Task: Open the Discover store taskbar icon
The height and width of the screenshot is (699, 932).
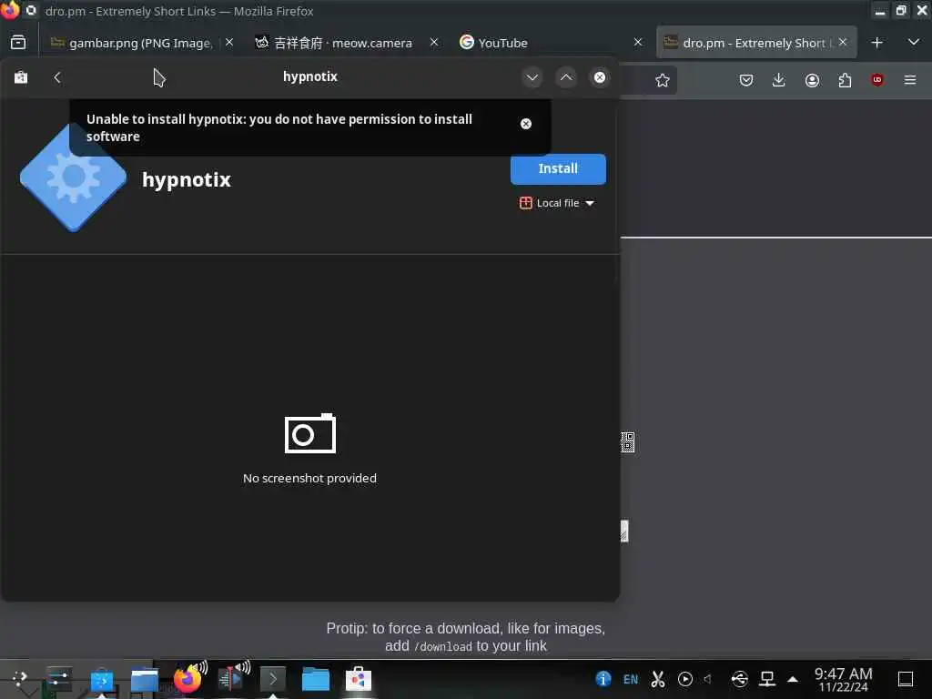Action: 102,680
